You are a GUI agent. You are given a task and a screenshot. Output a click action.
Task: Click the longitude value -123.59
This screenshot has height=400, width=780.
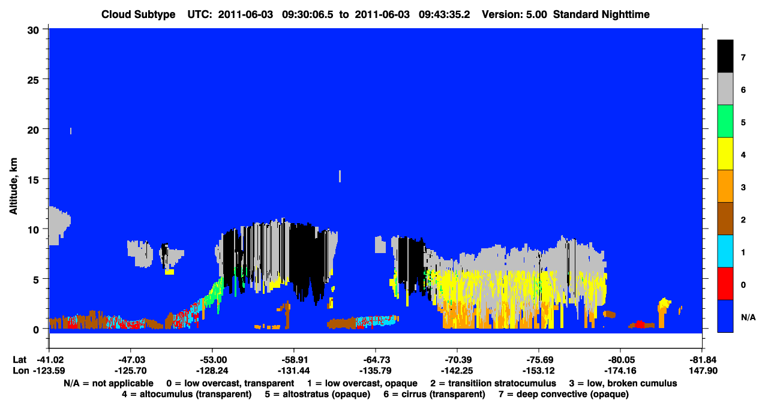49,370
